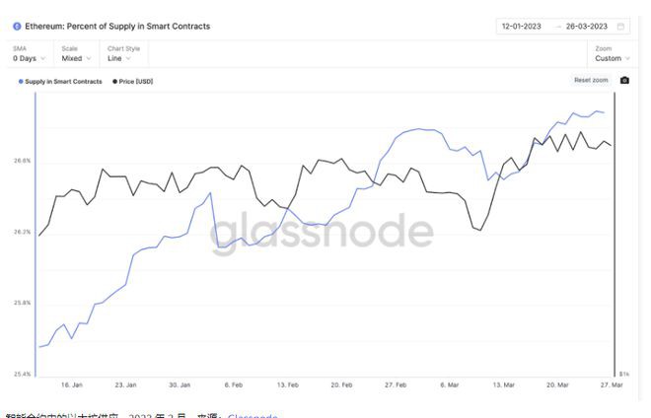Screen dimensions: 651x418
Task: Click the start date 12-01-2023 field
Action: [x=521, y=27]
